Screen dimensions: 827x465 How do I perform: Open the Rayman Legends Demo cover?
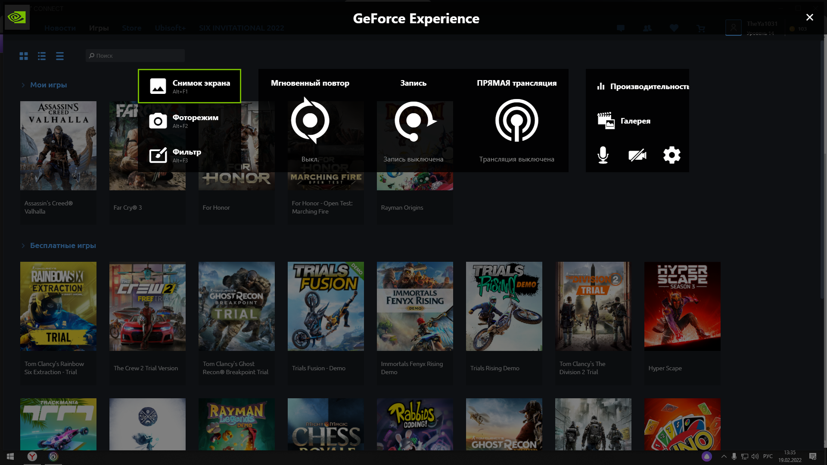236,424
